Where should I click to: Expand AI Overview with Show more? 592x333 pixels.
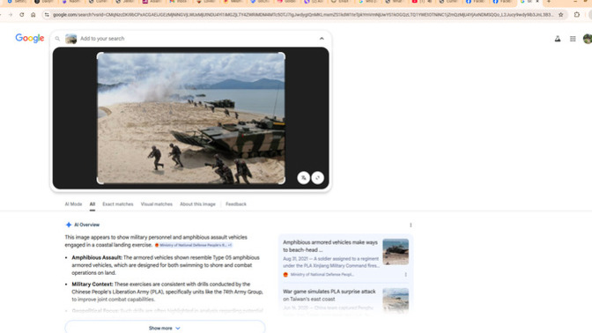(165, 328)
